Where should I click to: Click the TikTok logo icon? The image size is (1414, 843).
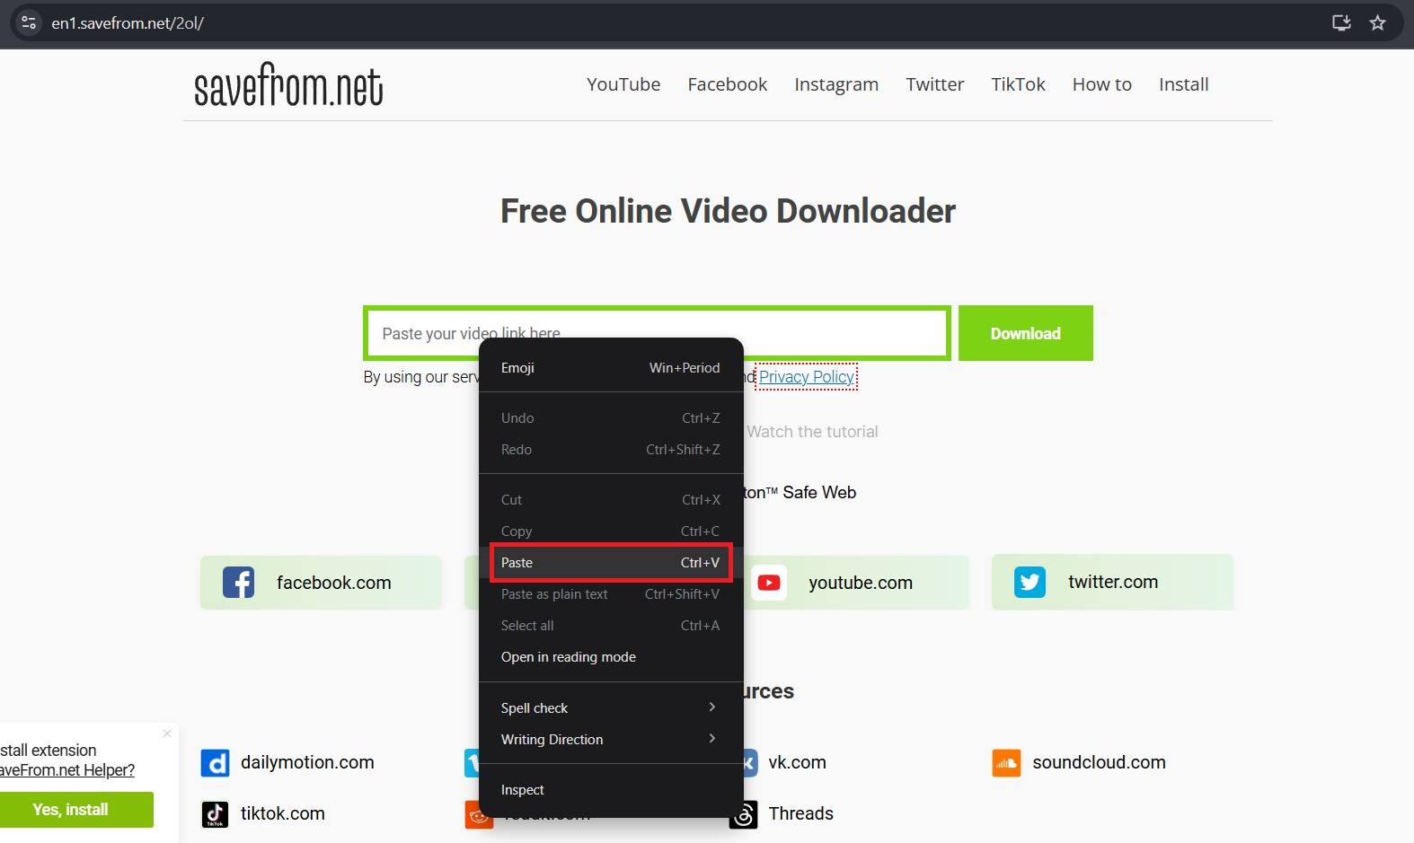click(215, 814)
